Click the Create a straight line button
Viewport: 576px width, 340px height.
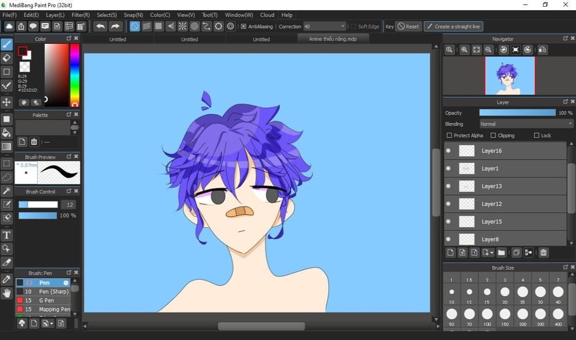pyautogui.click(x=453, y=26)
